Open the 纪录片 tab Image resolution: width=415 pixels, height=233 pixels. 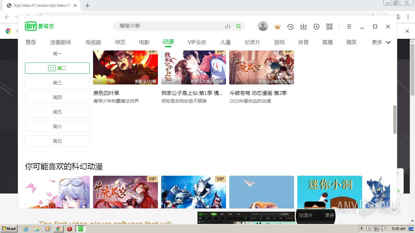click(x=253, y=42)
